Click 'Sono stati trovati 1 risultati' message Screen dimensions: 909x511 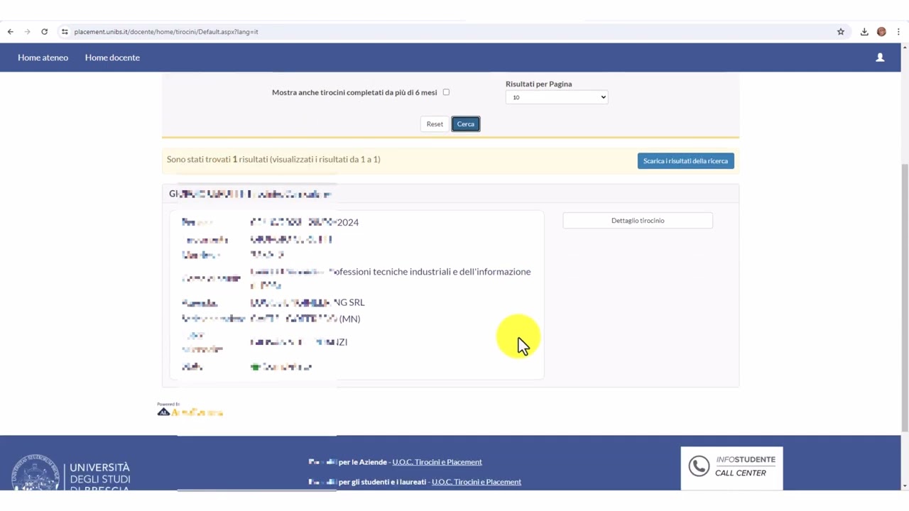click(x=273, y=160)
